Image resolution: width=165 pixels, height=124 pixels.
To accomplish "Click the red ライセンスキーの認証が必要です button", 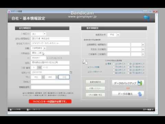I will pyautogui.click(x=50, y=101).
